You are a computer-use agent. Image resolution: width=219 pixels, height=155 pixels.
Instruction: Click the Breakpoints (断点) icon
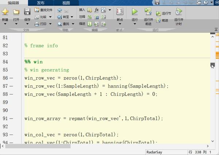click(120, 11)
